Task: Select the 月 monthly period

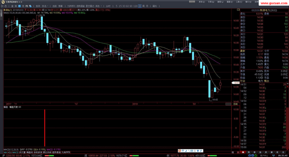Action: tap(147, 6)
